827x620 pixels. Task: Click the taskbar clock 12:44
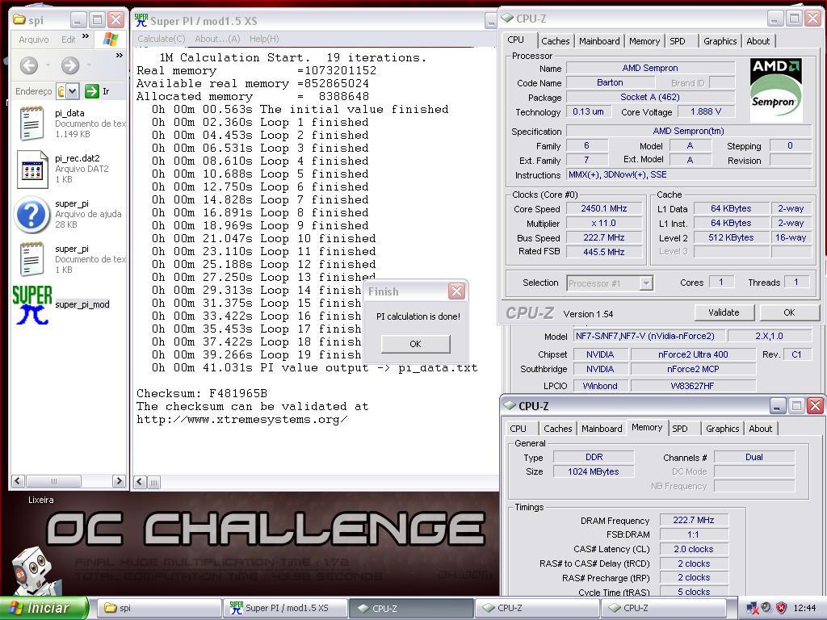point(804,608)
